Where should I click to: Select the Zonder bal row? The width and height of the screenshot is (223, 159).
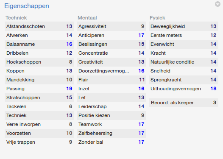(x=111, y=142)
